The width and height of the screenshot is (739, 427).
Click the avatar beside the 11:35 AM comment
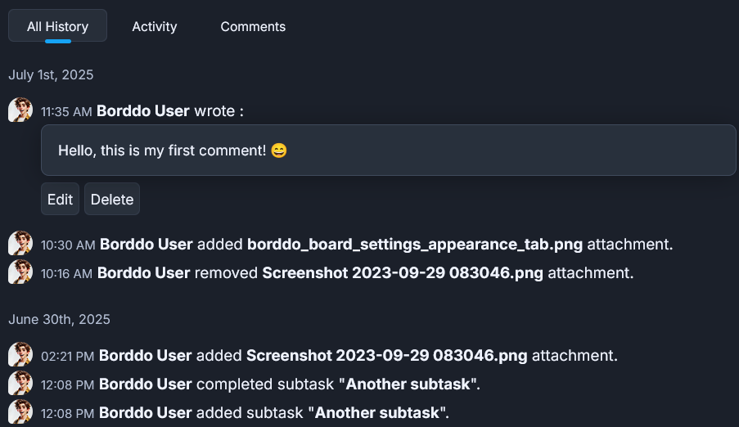coord(20,110)
